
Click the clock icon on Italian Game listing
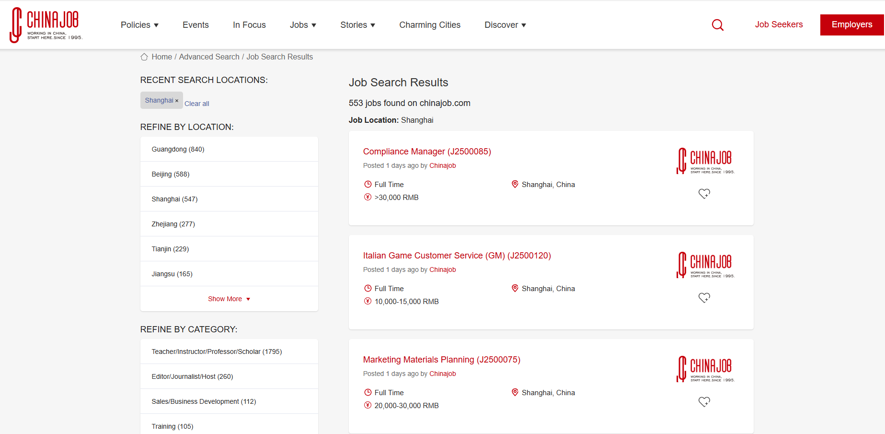pyautogui.click(x=368, y=288)
